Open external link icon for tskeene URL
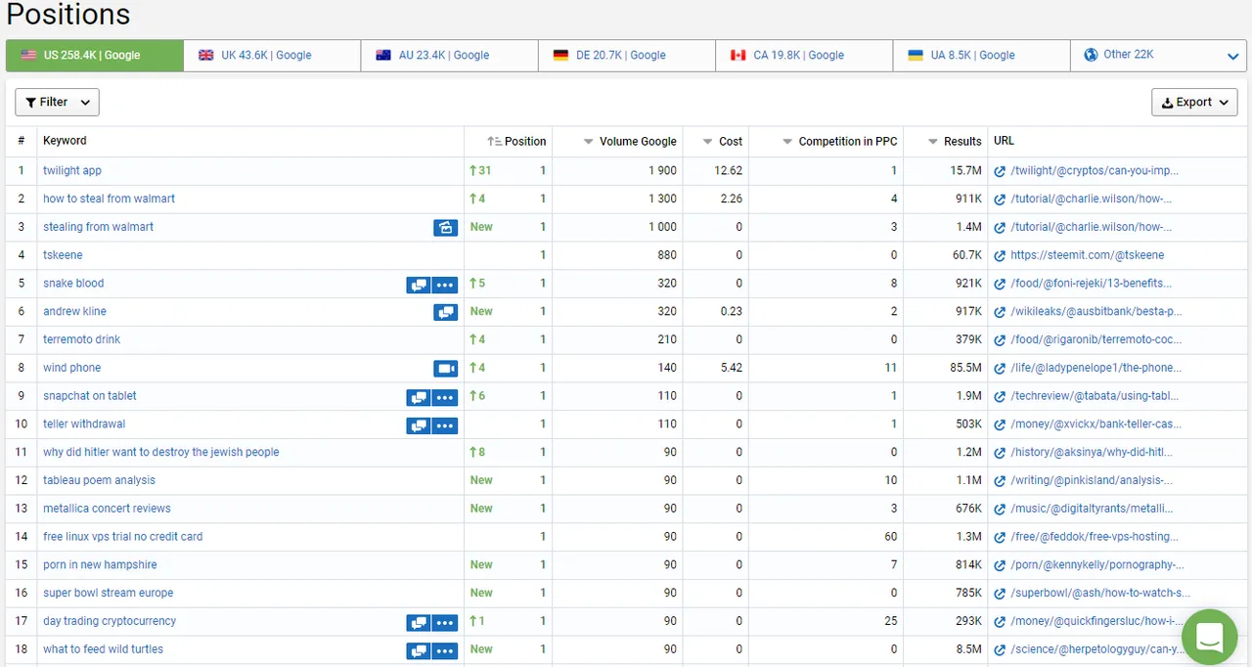1252x667 pixels. pos(1000,255)
